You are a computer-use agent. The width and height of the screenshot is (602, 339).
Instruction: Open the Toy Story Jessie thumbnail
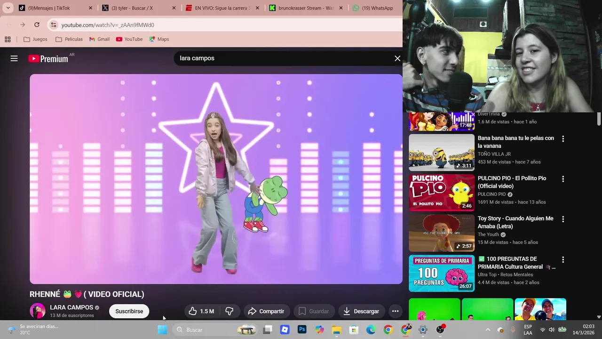click(x=442, y=233)
